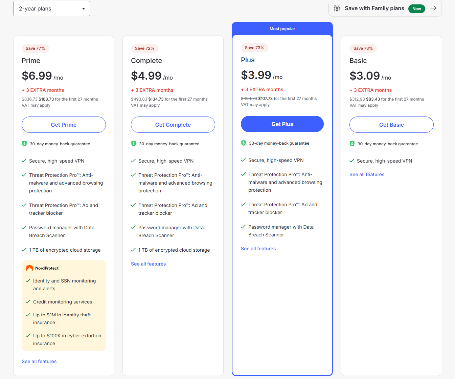Click the $4.99 /mo price
The image size is (455, 379).
click(x=152, y=76)
